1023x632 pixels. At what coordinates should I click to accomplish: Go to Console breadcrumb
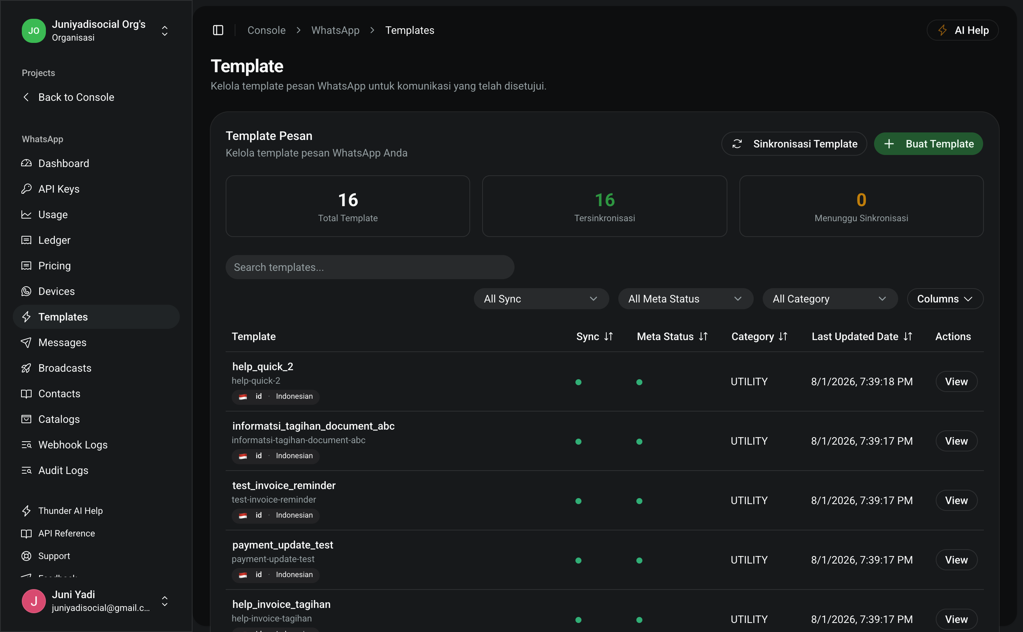point(267,30)
